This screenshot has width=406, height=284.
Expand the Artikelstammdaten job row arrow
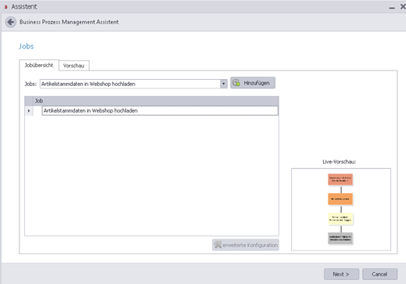click(29, 111)
